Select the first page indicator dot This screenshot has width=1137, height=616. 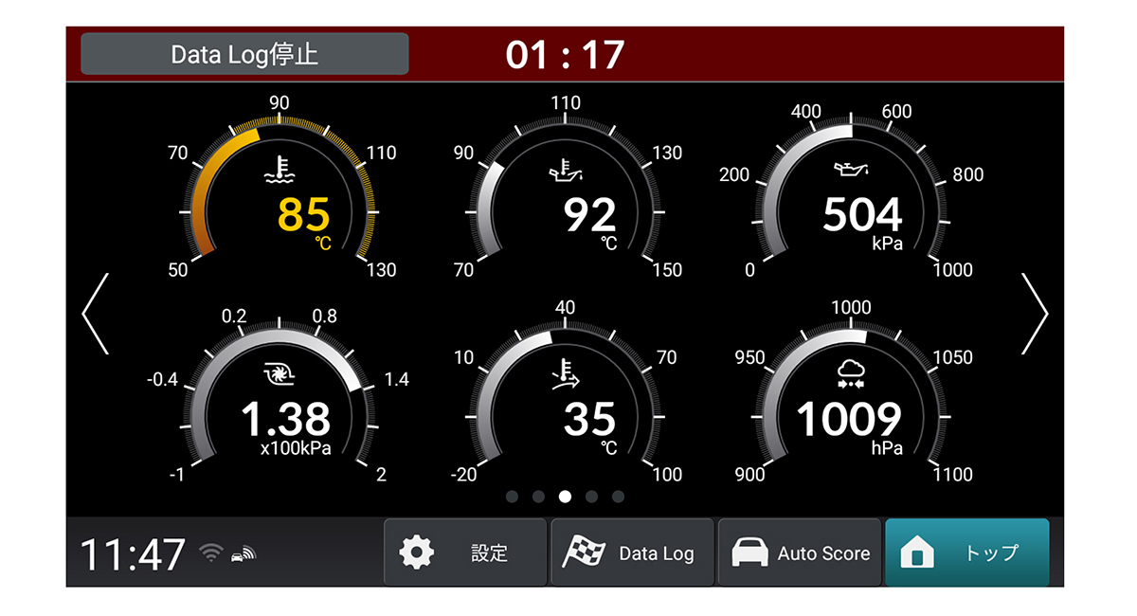[512, 497]
